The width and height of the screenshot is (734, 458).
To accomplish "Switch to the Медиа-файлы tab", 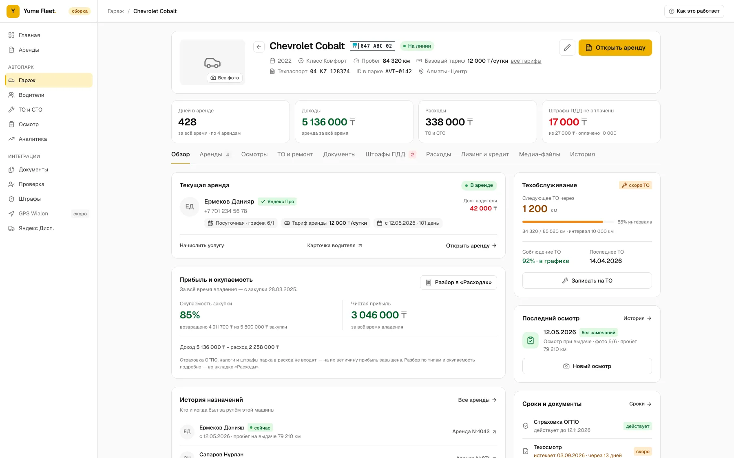I will click(x=539, y=155).
